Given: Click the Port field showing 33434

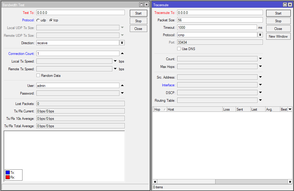Looking at the screenshot, I should pyautogui.click(x=220, y=42).
